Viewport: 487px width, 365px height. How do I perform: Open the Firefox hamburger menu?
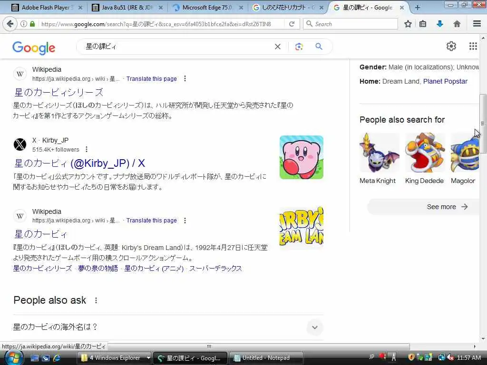477,24
